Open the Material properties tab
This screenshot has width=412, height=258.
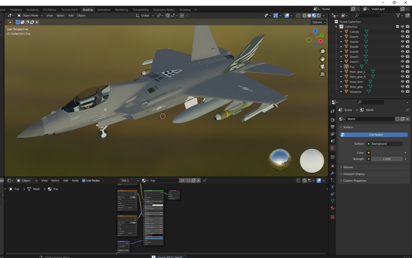coord(332,208)
